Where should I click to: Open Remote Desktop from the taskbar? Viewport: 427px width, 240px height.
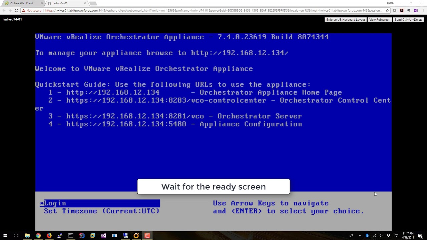(x=125, y=236)
